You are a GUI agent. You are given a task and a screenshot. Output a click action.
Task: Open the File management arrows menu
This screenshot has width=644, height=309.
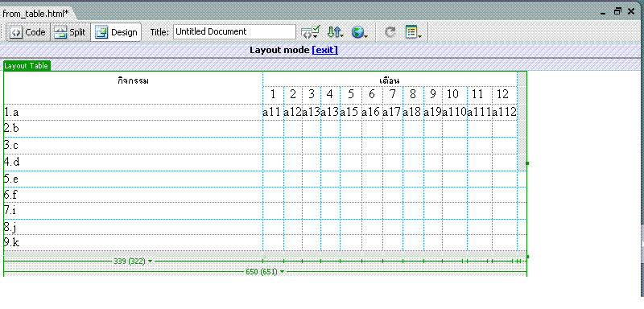[x=335, y=32]
